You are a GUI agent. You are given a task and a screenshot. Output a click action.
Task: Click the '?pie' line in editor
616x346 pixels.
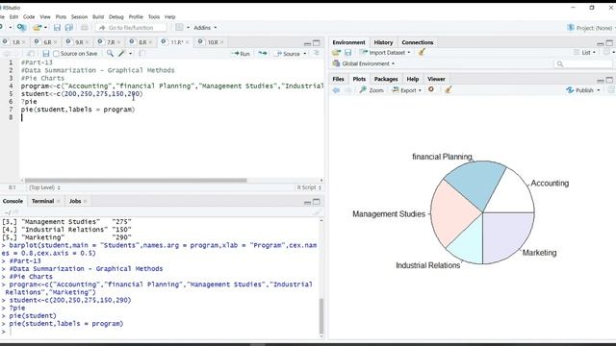pos(29,102)
